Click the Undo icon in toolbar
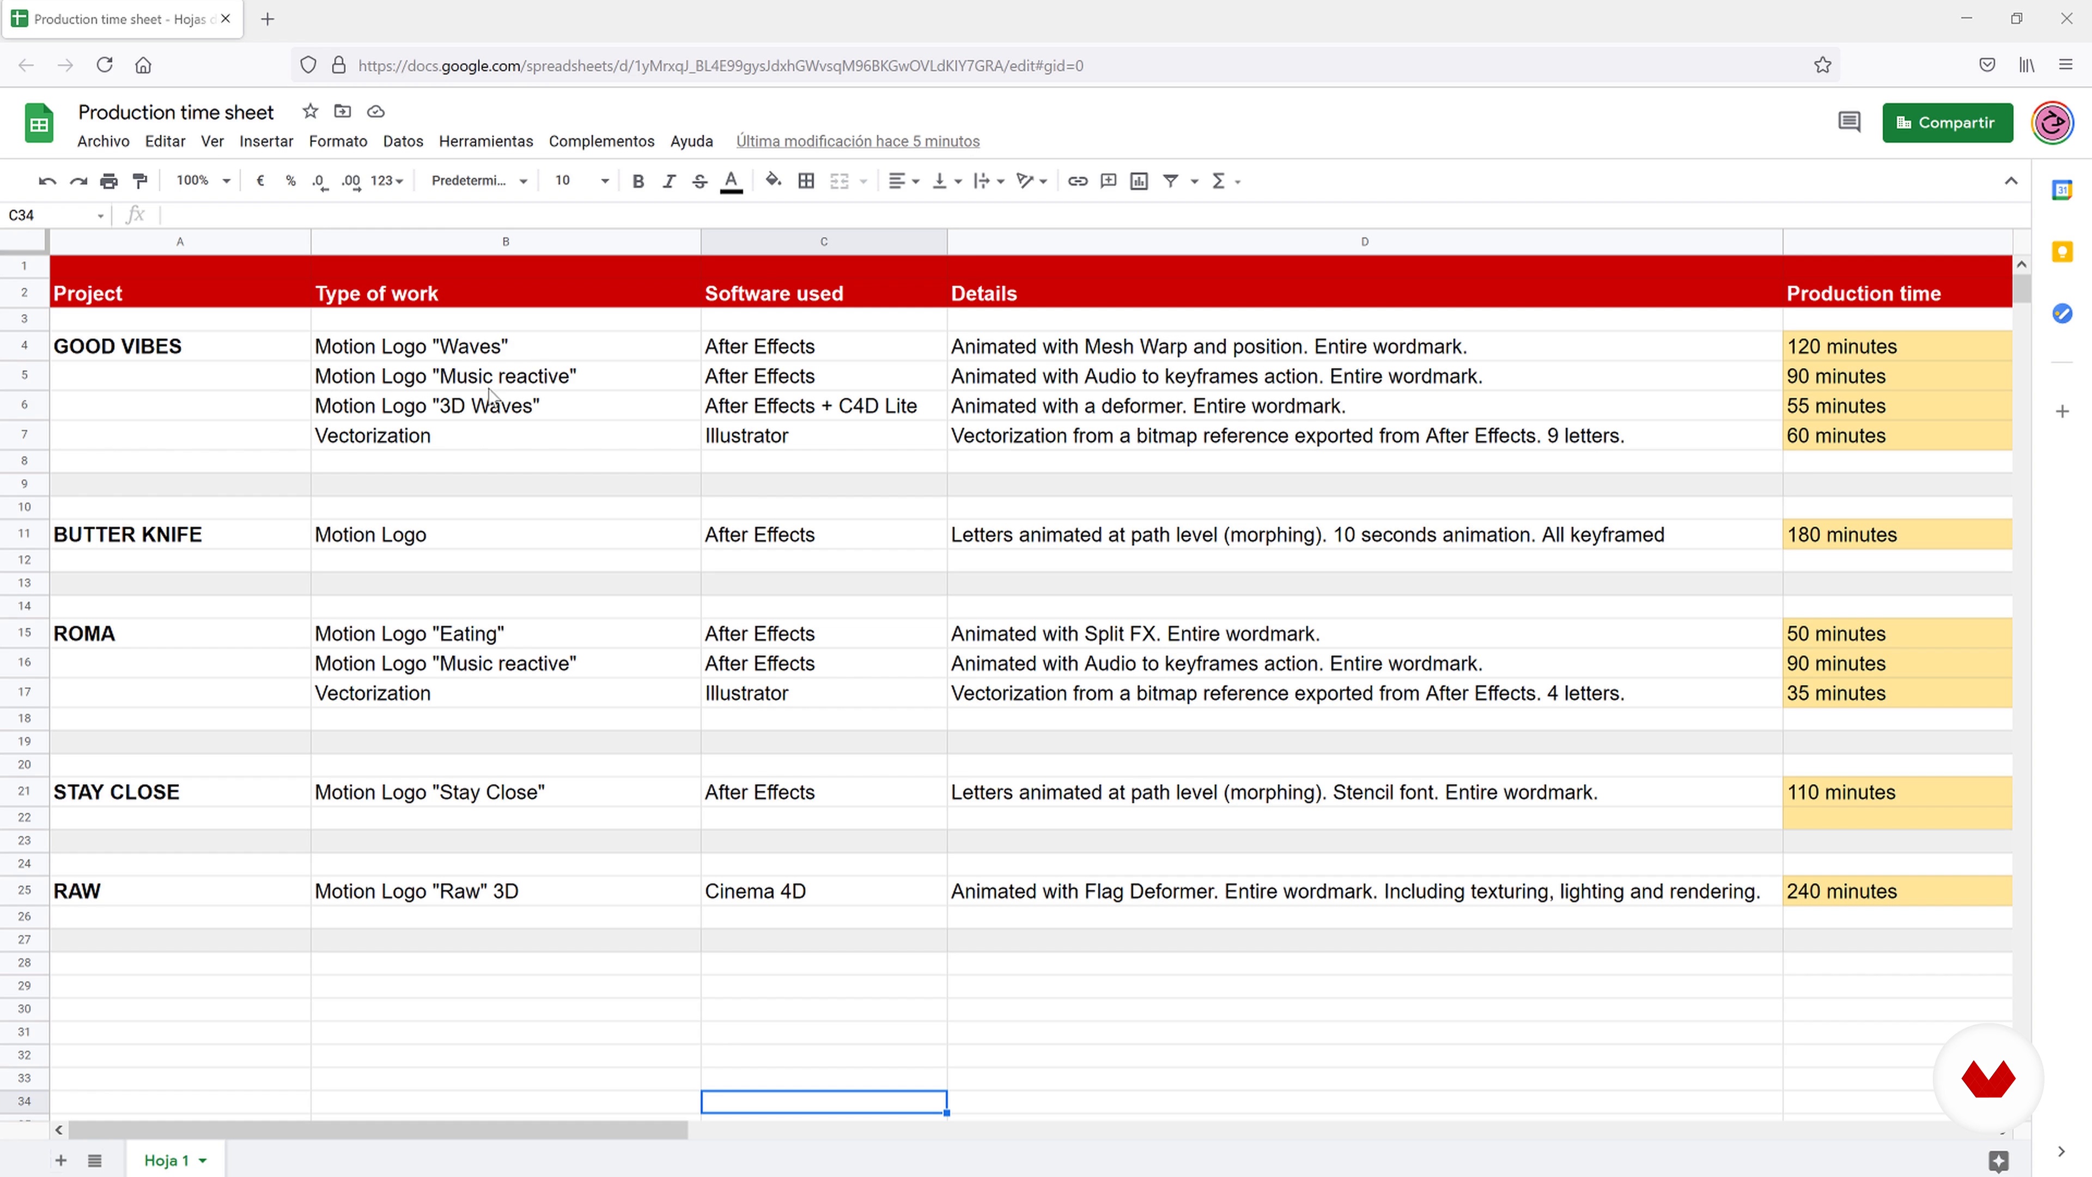This screenshot has width=2092, height=1177. [47, 181]
